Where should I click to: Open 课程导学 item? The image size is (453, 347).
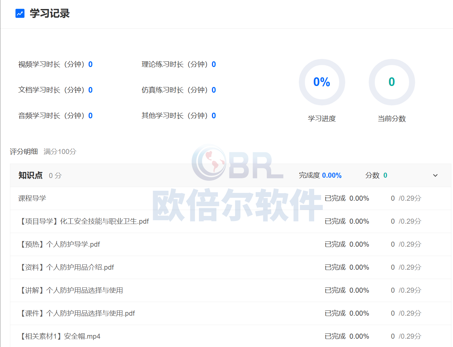(x=32, y=198)
